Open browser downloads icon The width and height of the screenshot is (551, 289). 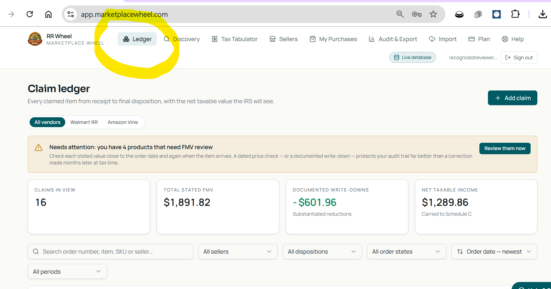[543, 14]
